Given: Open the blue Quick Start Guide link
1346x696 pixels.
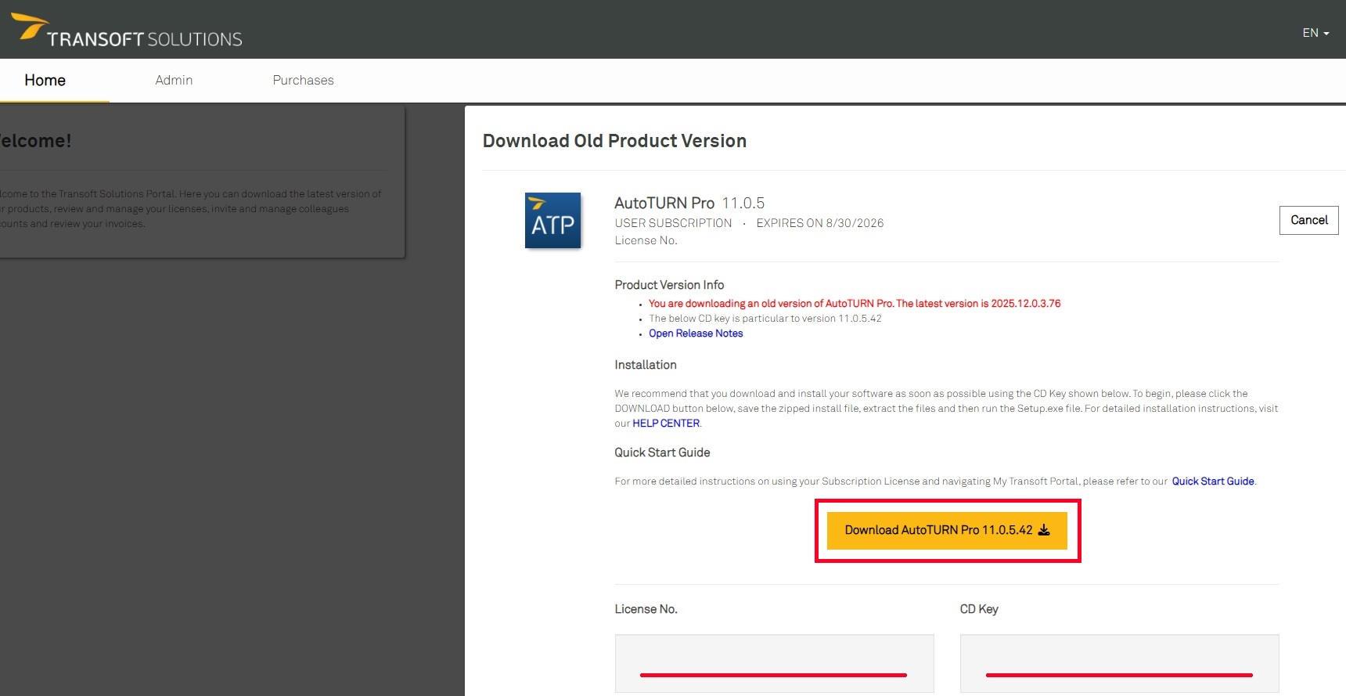Looking at the screenshot, I should click(x=1213, y=481).
